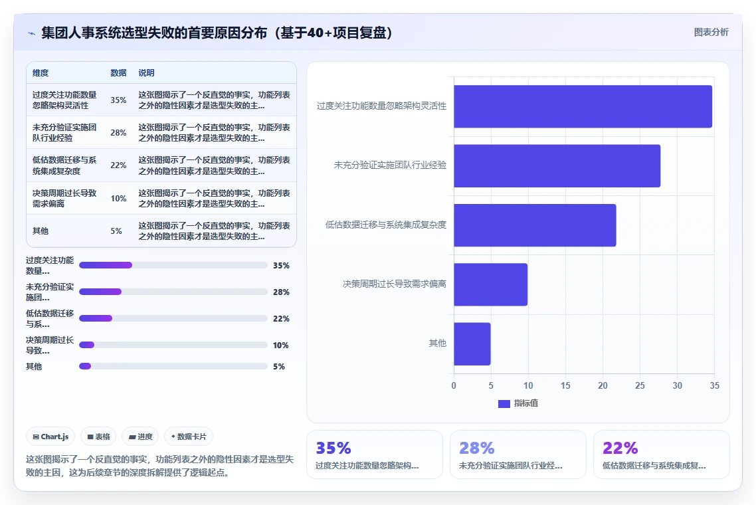Click table cell 决策周期过长导致需求偏离
756x505 pixels.
pos(64,198)
